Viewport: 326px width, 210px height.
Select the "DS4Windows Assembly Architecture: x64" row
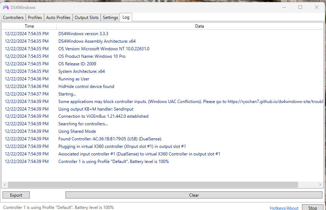tap(163, 41)
